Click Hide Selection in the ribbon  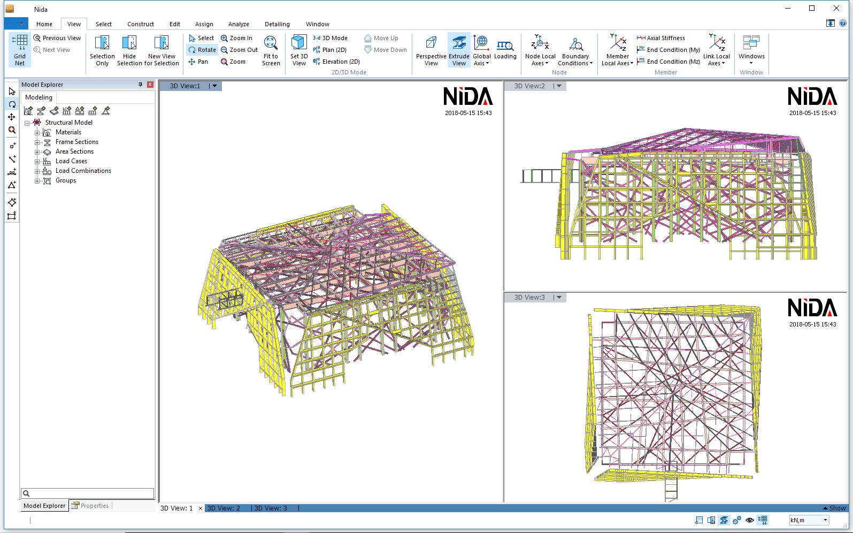[x=129, y=51]
